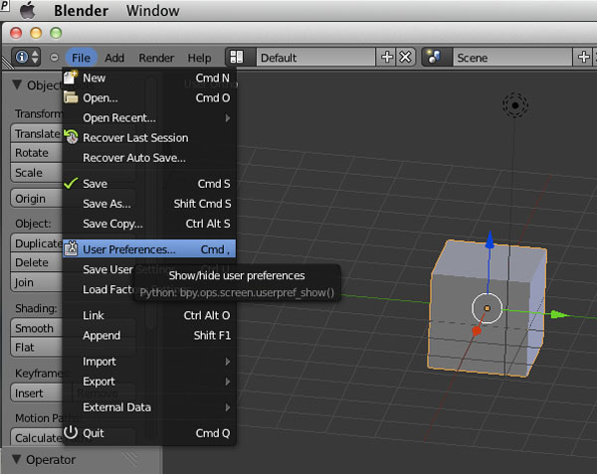Select Recover Auto Save... entry
597x474 pixels.
point(149,157)
